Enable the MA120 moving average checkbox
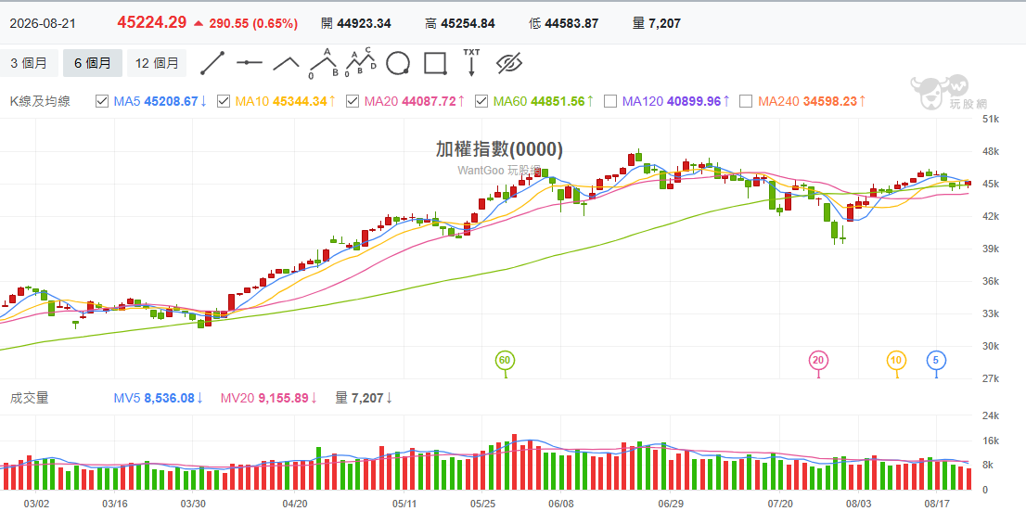The image size is (1026, 511). pos(609,101)
